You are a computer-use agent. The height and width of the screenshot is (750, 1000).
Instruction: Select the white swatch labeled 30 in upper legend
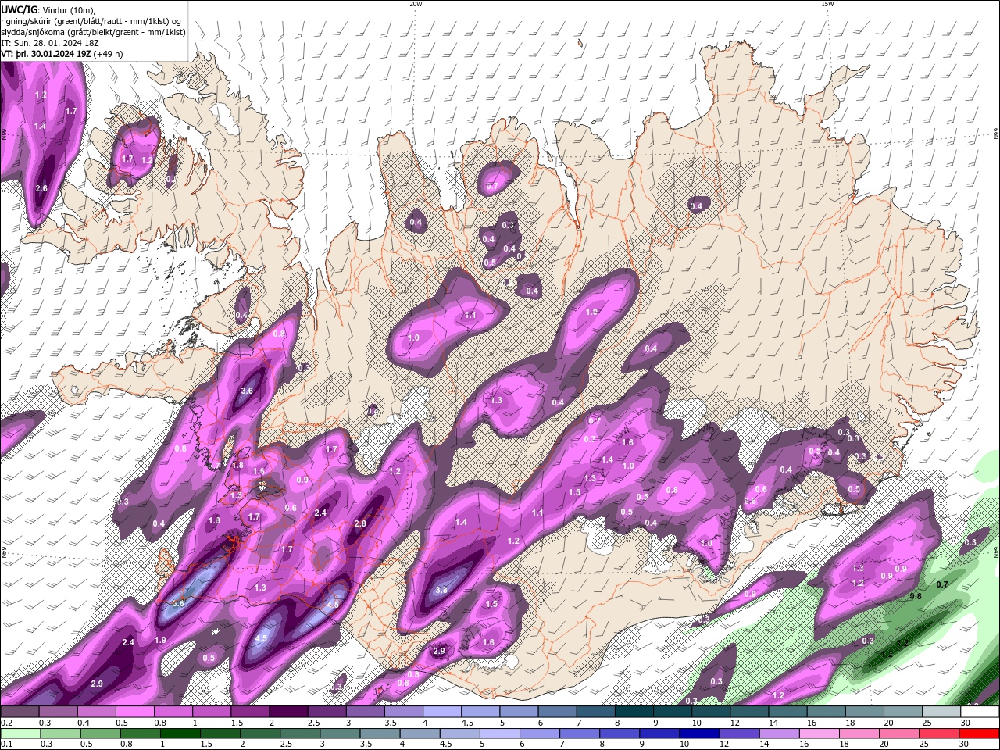(x=980, y=712)
